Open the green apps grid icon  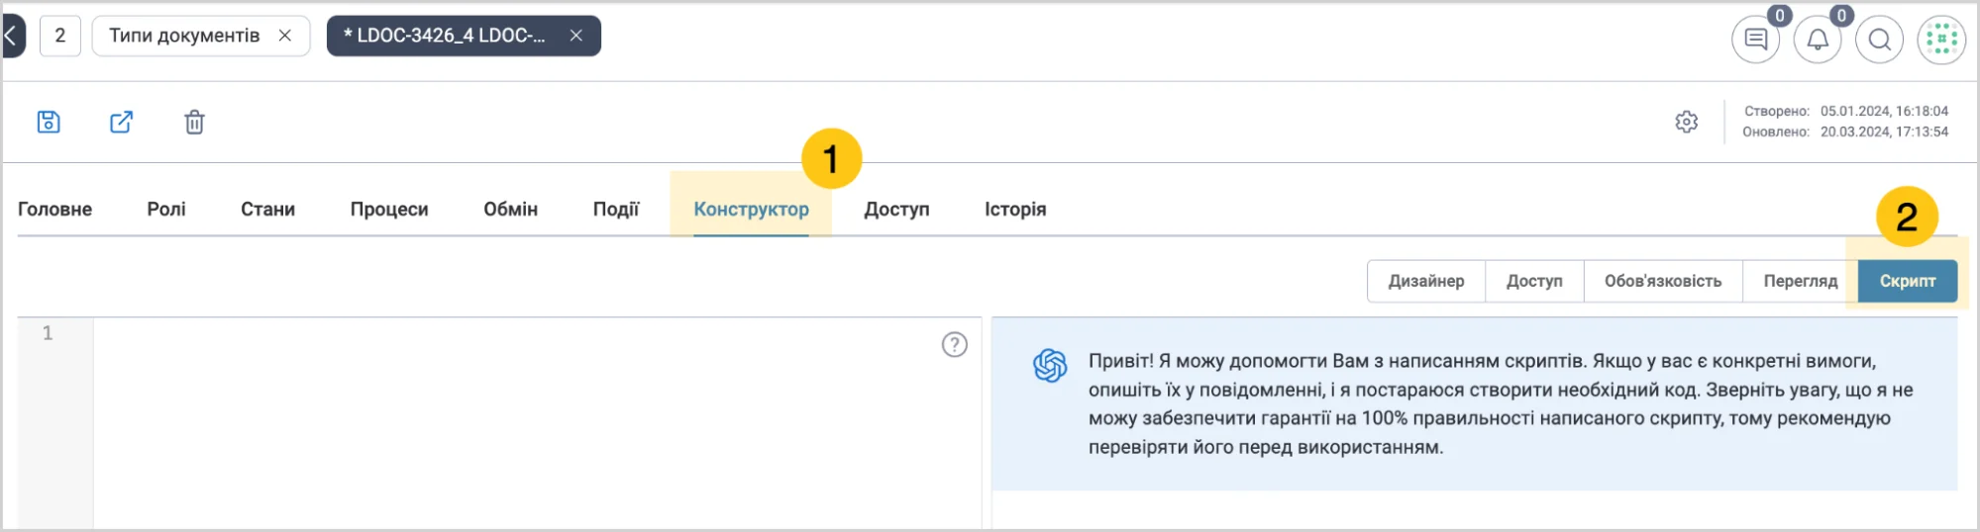pyautogui.click(x=1941, y=40)
